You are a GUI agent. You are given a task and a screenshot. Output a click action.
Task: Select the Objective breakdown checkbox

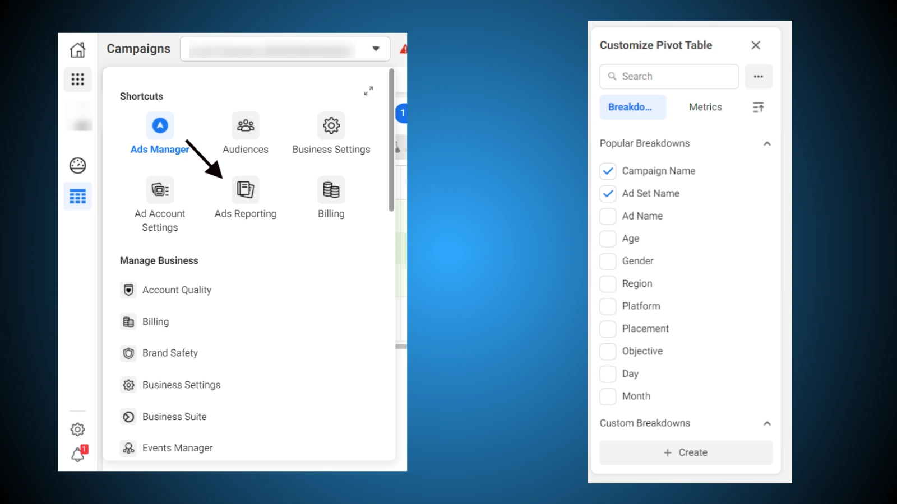point(608,351)
